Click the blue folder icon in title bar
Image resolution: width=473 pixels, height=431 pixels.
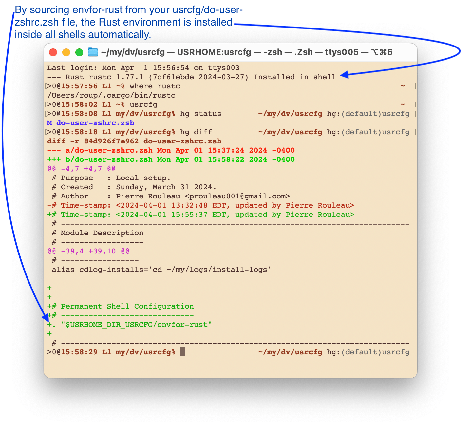(93, 52)
